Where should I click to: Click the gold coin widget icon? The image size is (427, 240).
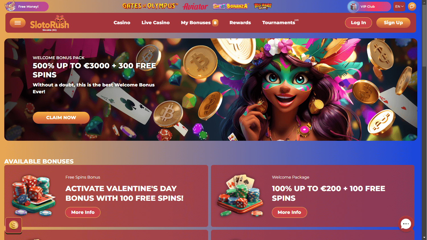[x=14, y=225]
